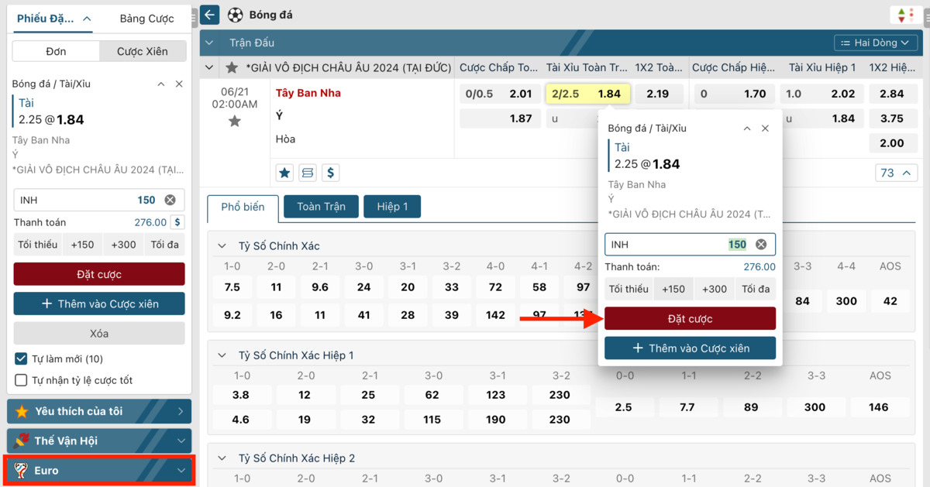Switch the bet slip to Cược Xiên mode
930x487 pixels.
coord(143,51)
